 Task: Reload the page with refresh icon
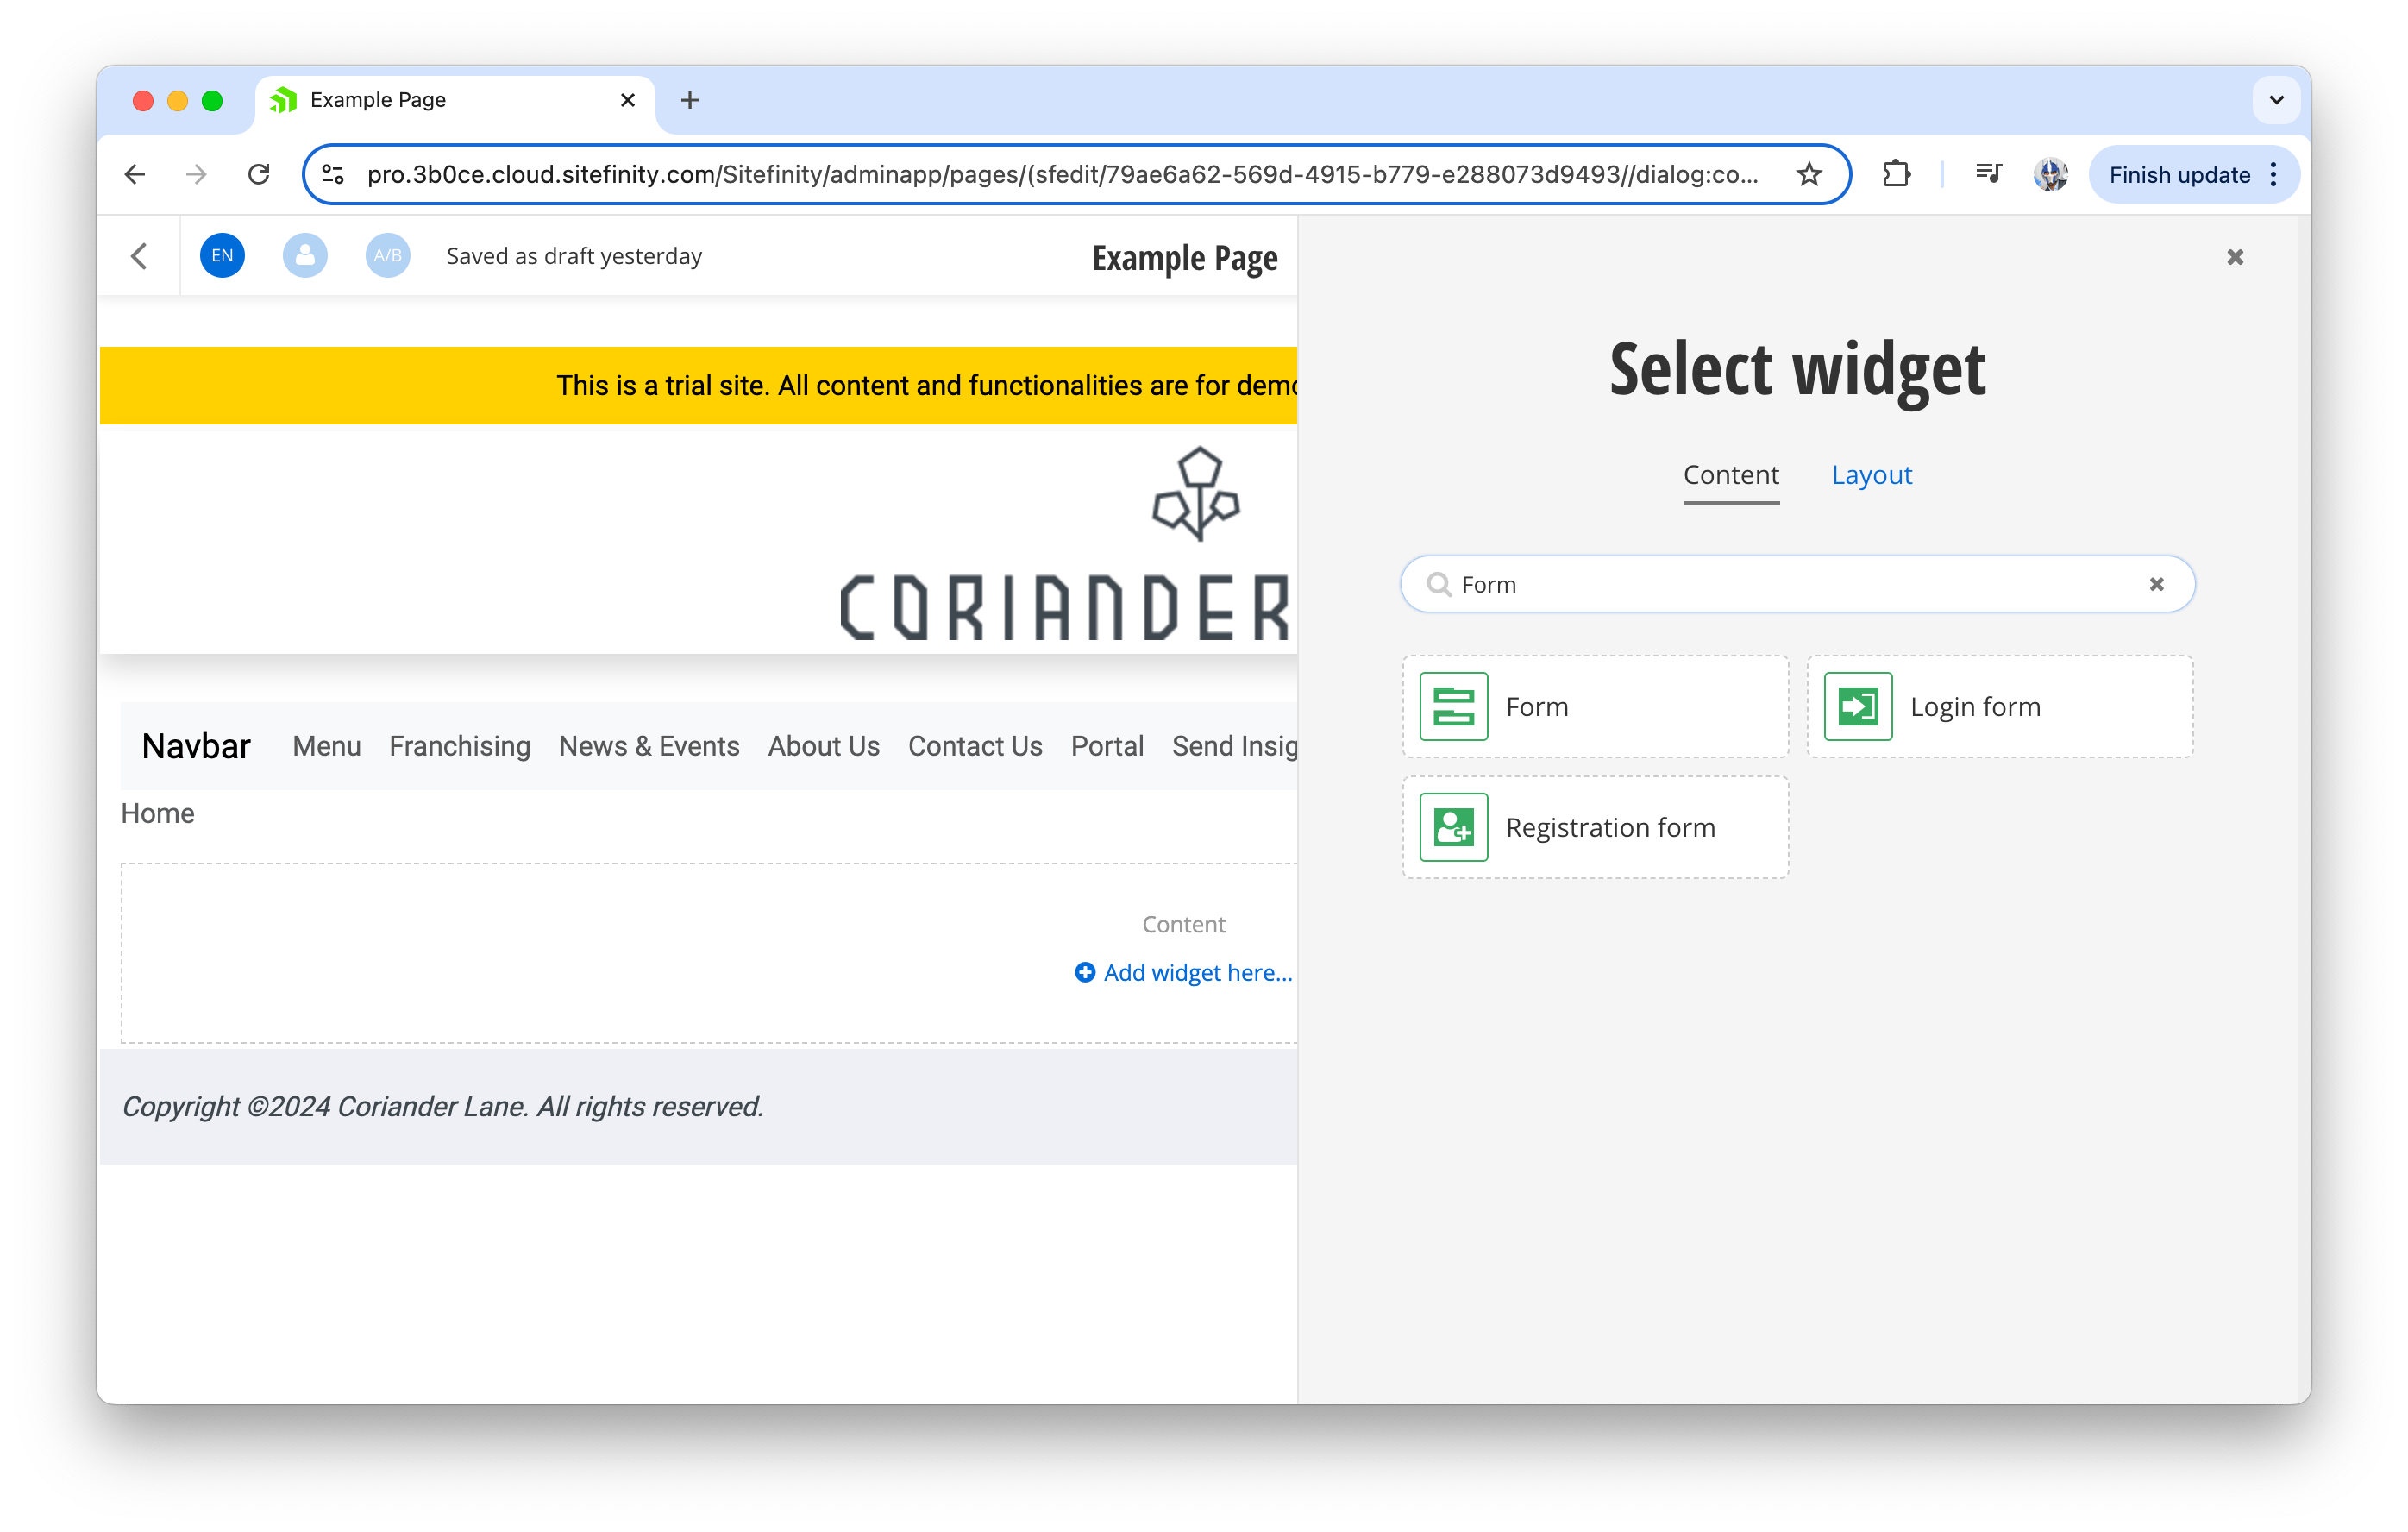pyautogui.click(x=259, y=175)
